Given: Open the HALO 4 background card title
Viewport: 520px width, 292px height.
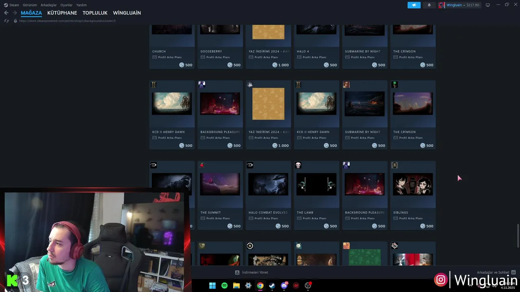Looking at the screenshot, I should (303, 52).
